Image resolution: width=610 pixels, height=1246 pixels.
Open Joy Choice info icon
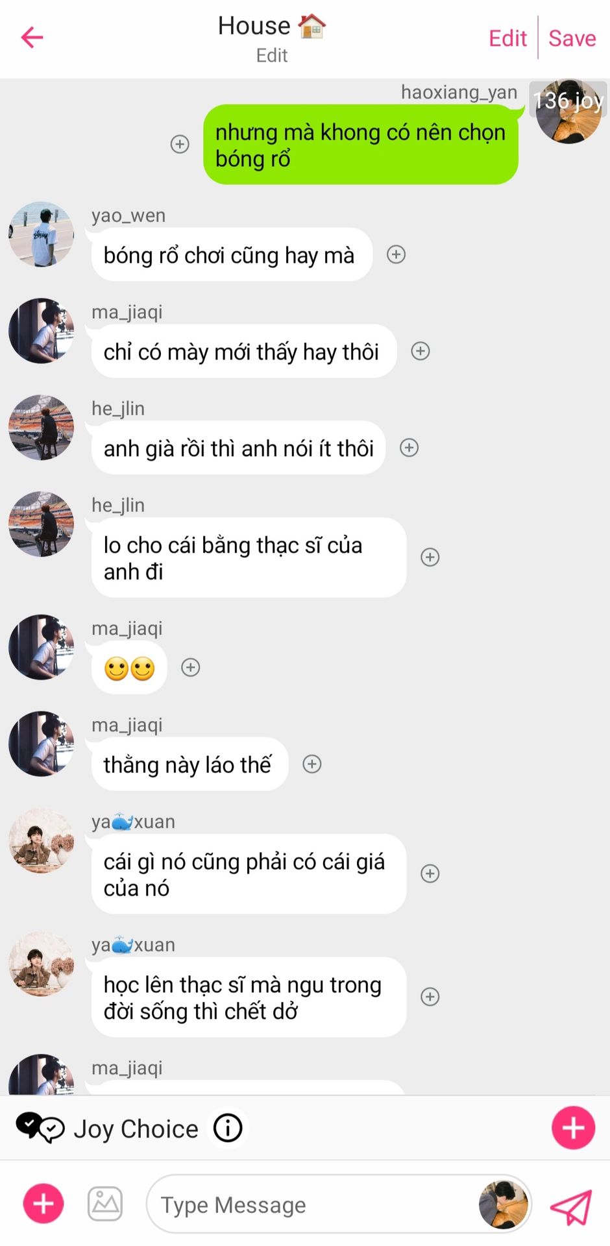228,1128
